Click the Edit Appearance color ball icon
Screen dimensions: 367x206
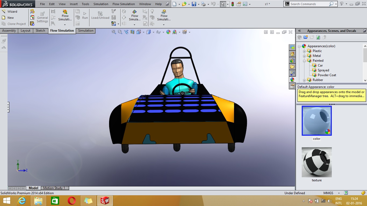[x=168, y=32]
